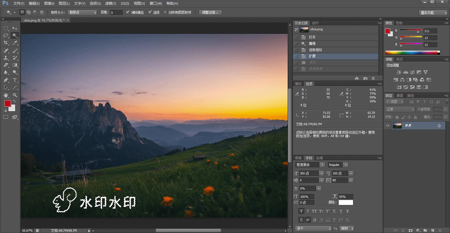Enable 对所有图层取样 checkbox
The height and width of the screenshot is (233, 450).
click(x=165, y=12)
